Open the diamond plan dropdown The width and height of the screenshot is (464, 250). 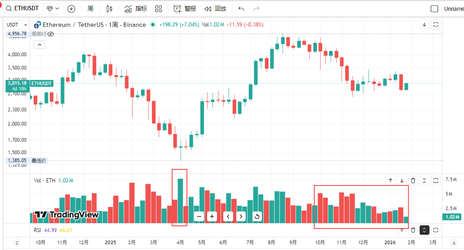pyautogui.click(x=53, y=9)
